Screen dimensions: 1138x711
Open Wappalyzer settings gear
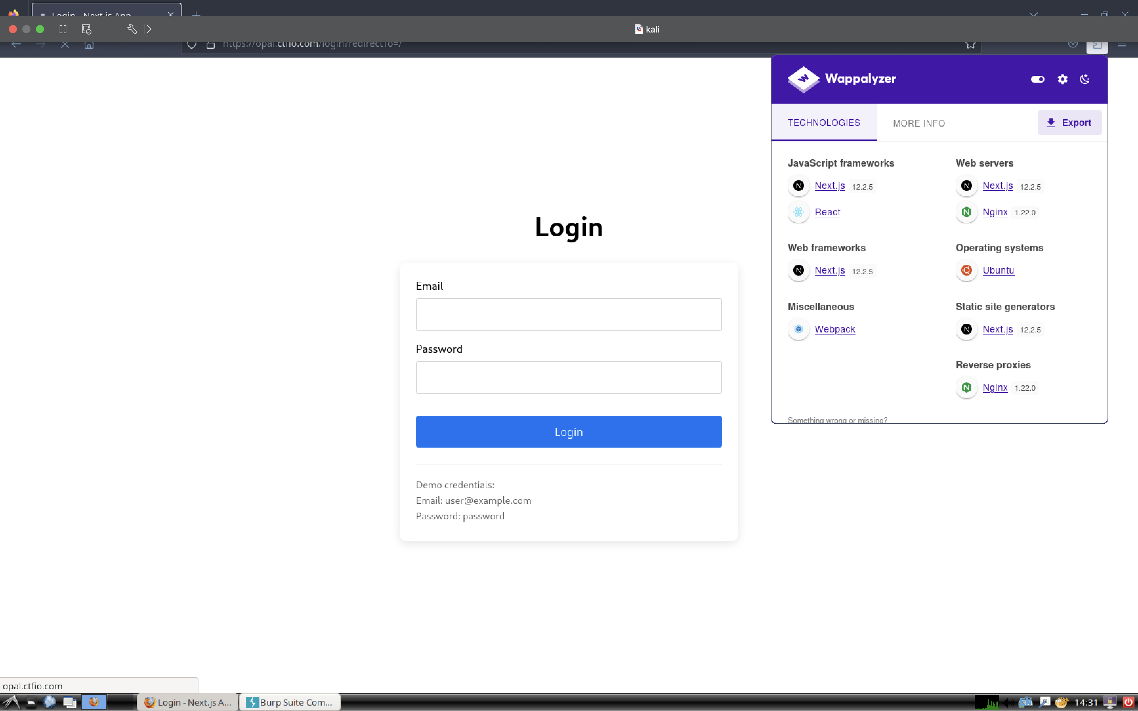click(x=1062, y=79)
